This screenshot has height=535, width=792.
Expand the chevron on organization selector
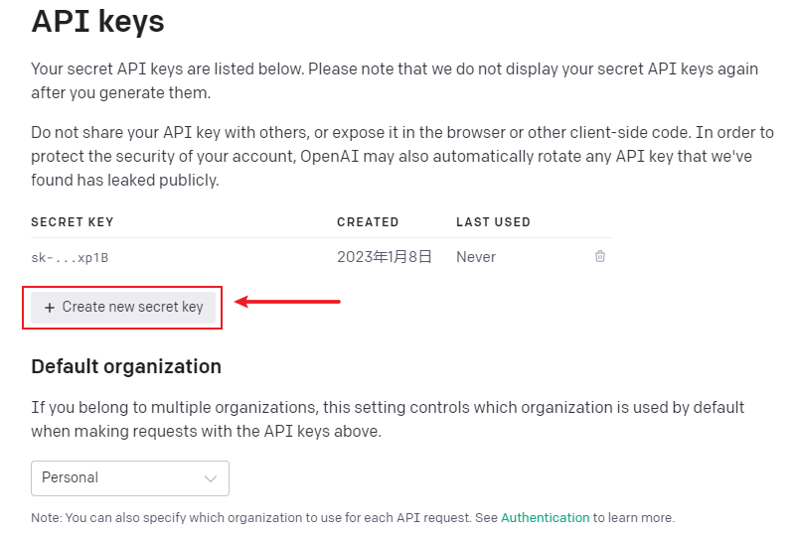pos(211,478)
